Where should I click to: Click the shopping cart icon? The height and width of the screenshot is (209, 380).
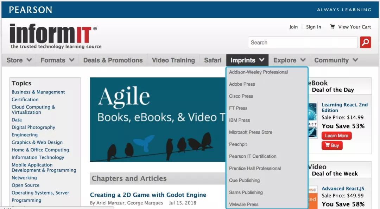click(332, 26)
